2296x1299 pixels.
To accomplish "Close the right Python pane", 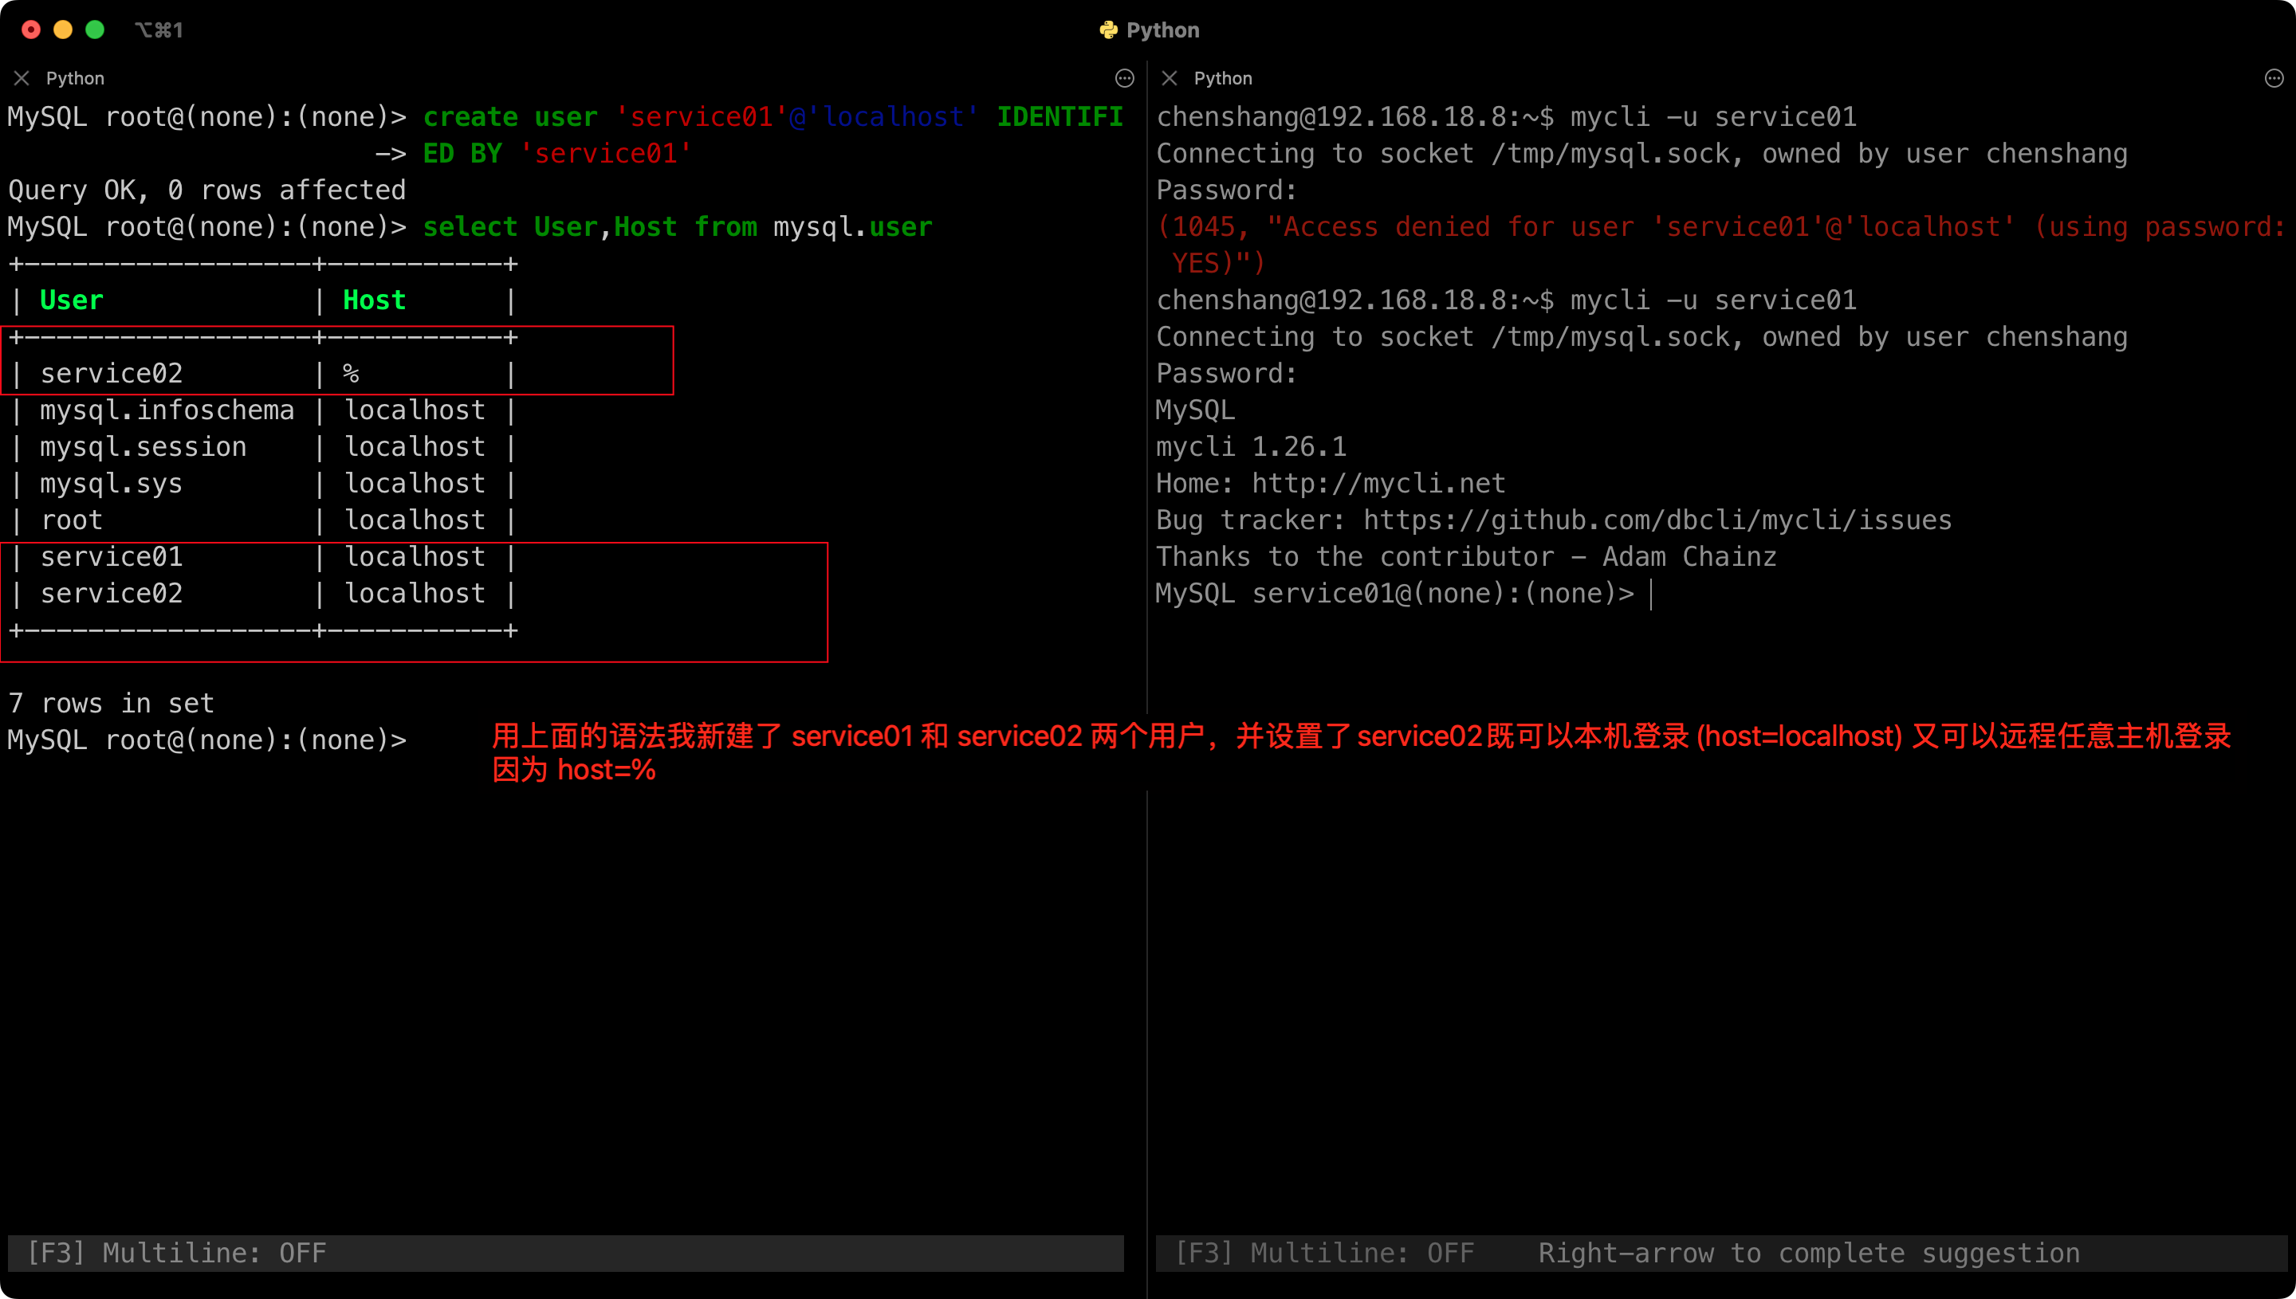I will click(x=1169, y=79).
